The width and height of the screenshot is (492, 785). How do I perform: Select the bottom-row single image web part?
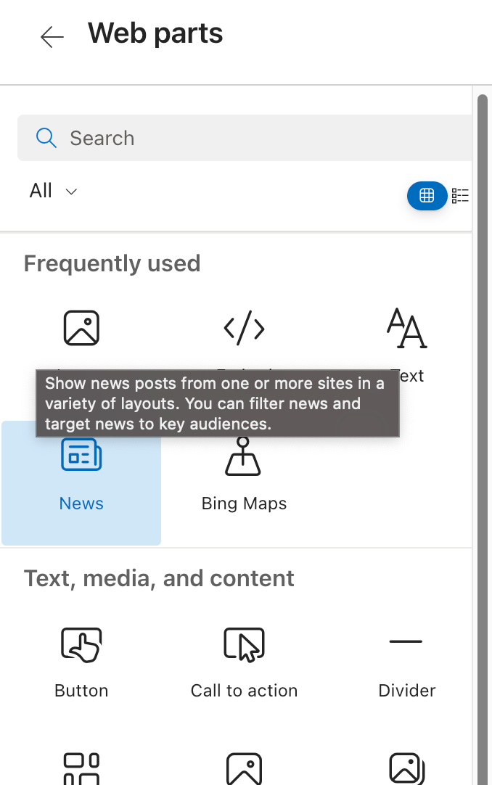point(244,769)
